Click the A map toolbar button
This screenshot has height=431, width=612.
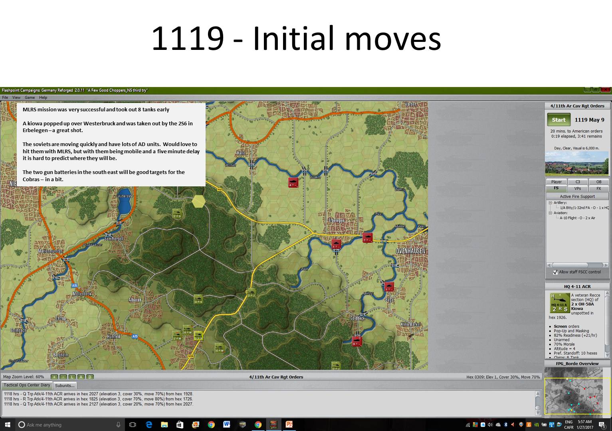pyautogui.click(x=81, y=377)
